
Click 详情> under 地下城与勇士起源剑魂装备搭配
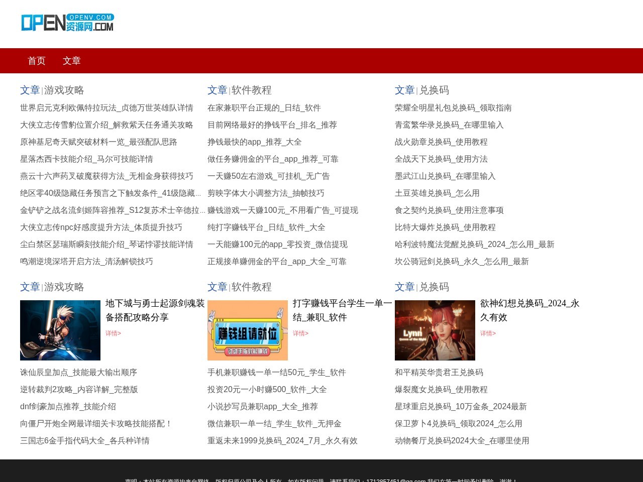pos(113,333)
